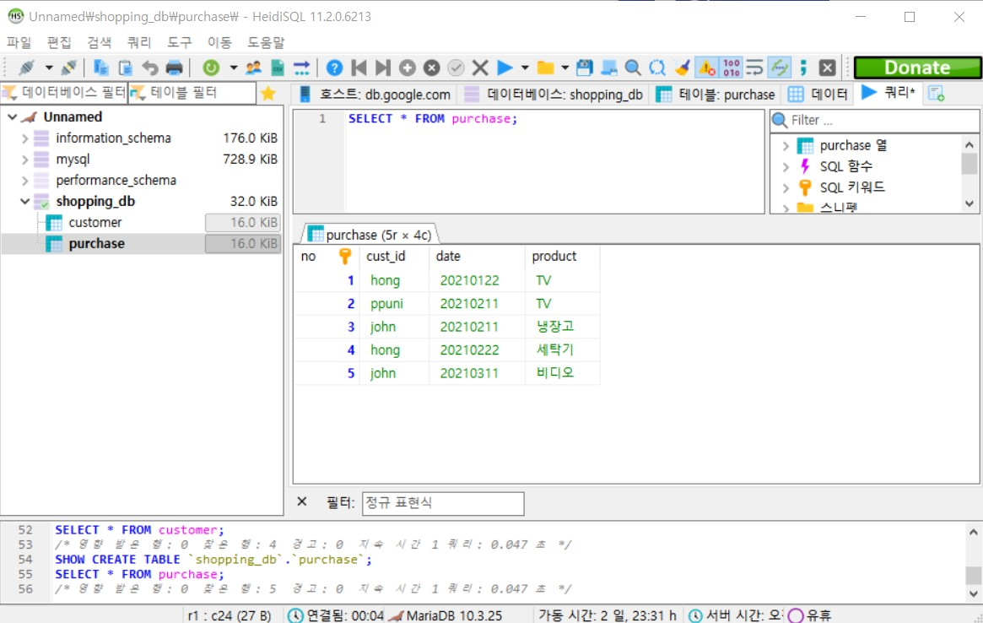Expand the mysql database node
The height and width of the screenshot is (623, 983).
pos(24,160)
